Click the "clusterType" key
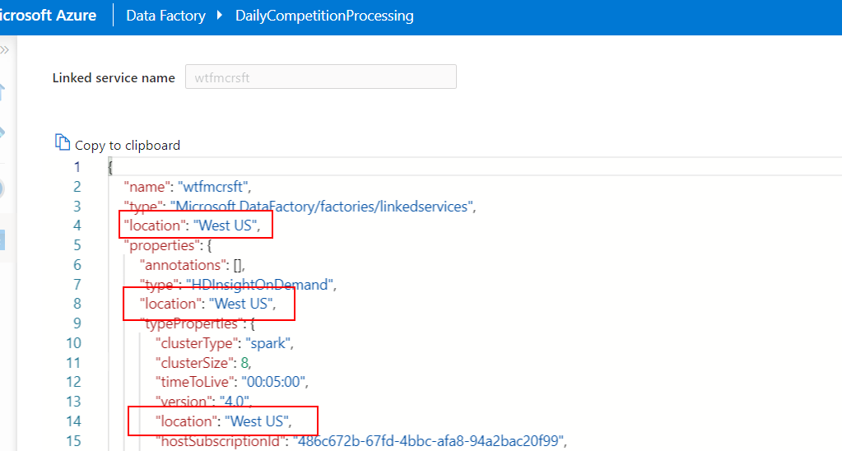Screen dimensions: 842x451 point(197,343)
